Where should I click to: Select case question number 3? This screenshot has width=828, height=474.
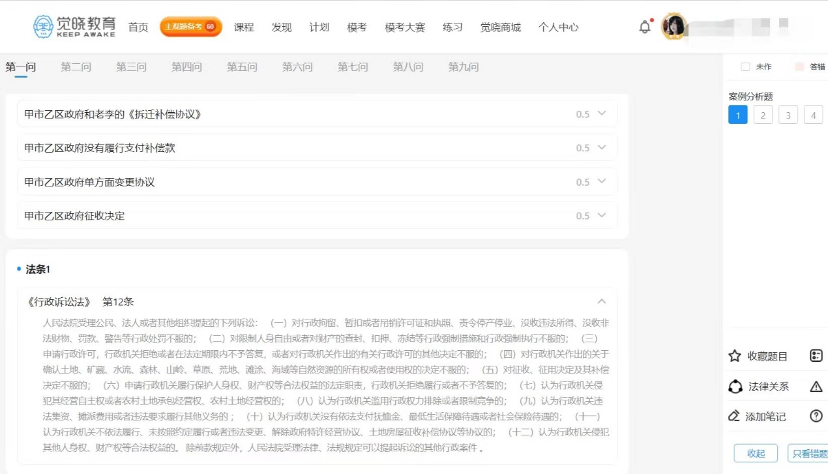point(788,115)
